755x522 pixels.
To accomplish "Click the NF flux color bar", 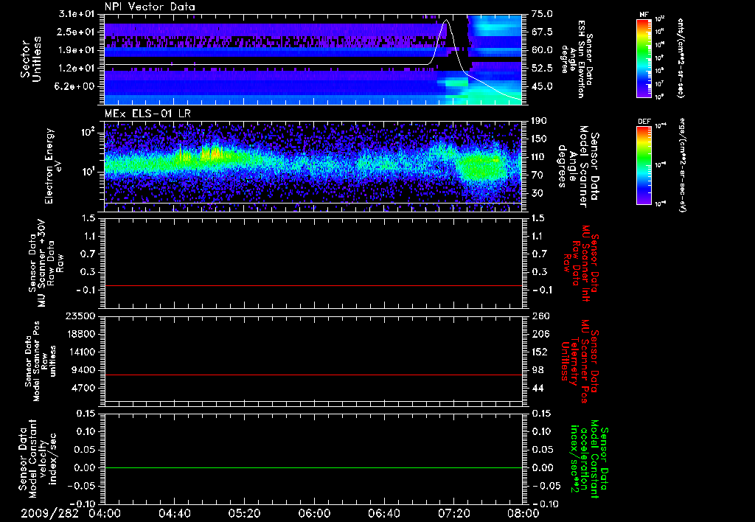I will tap(644, 58).
